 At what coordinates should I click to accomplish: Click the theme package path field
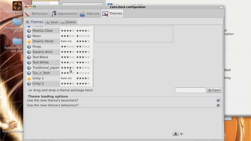coord(190,90)
